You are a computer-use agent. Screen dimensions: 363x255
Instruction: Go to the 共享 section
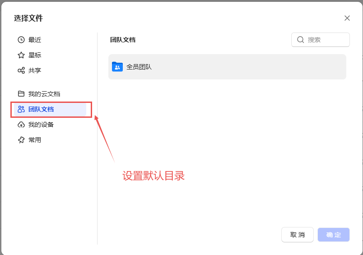tap(35, 70)
